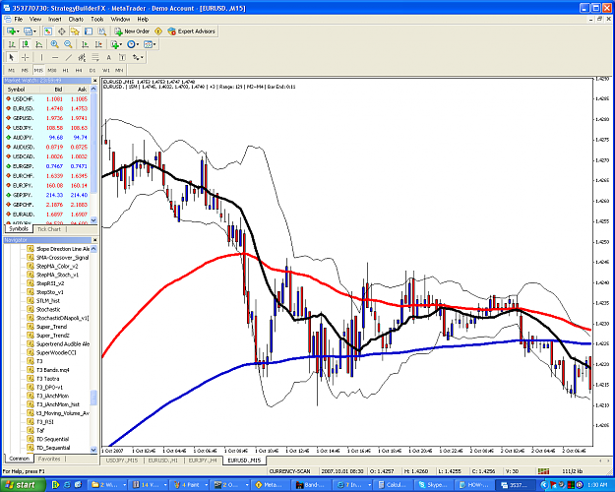The height and width of the screenshot is (492, 615).
Task: Toggle the Navigator panel star icon
Action: pyautogui.click(x=75, y=31)
